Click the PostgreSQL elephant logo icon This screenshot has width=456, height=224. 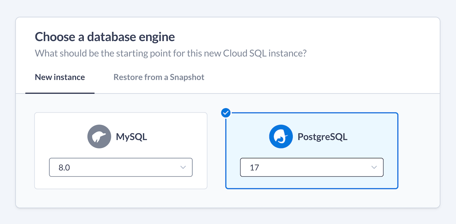pos(281,137)
